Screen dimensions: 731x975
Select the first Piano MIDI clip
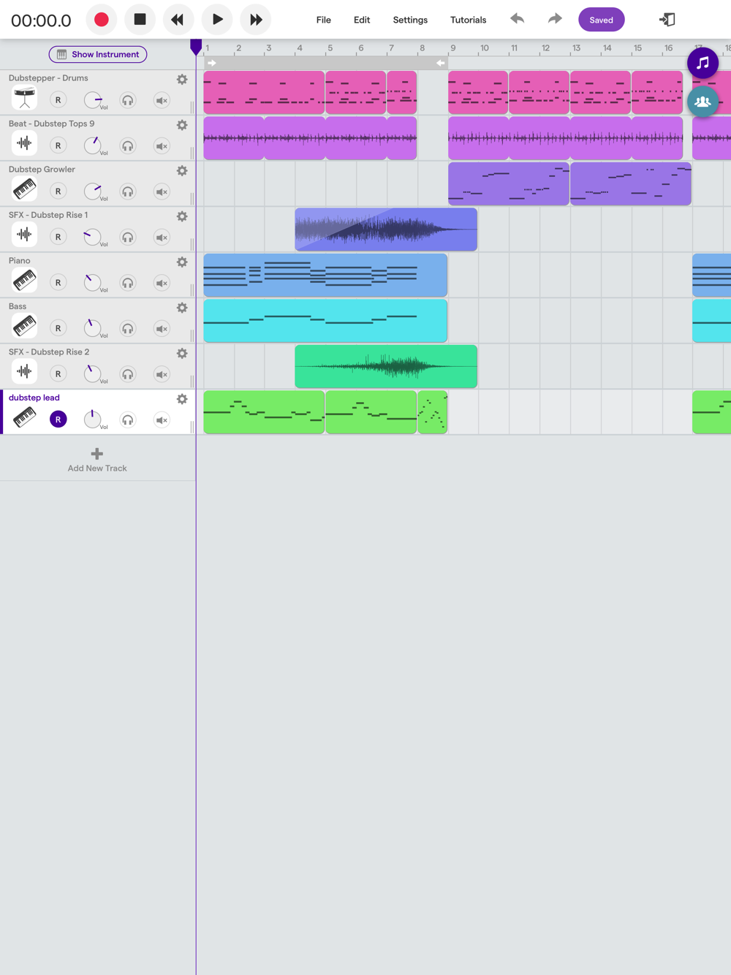[x=325, y=275]
